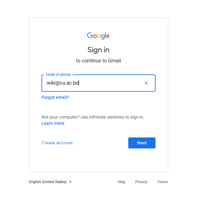Place cursor in the typed wiki@cu.ac.bd text
Viewport: 211px width, 202px height.
click(63, 83)
